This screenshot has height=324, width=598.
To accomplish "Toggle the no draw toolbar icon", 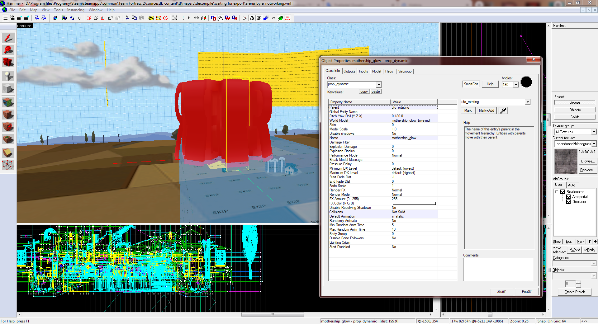I will [x=288, y=18].
